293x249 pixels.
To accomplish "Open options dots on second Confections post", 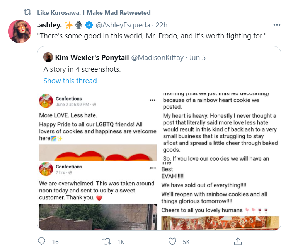I will click(153, 168).
